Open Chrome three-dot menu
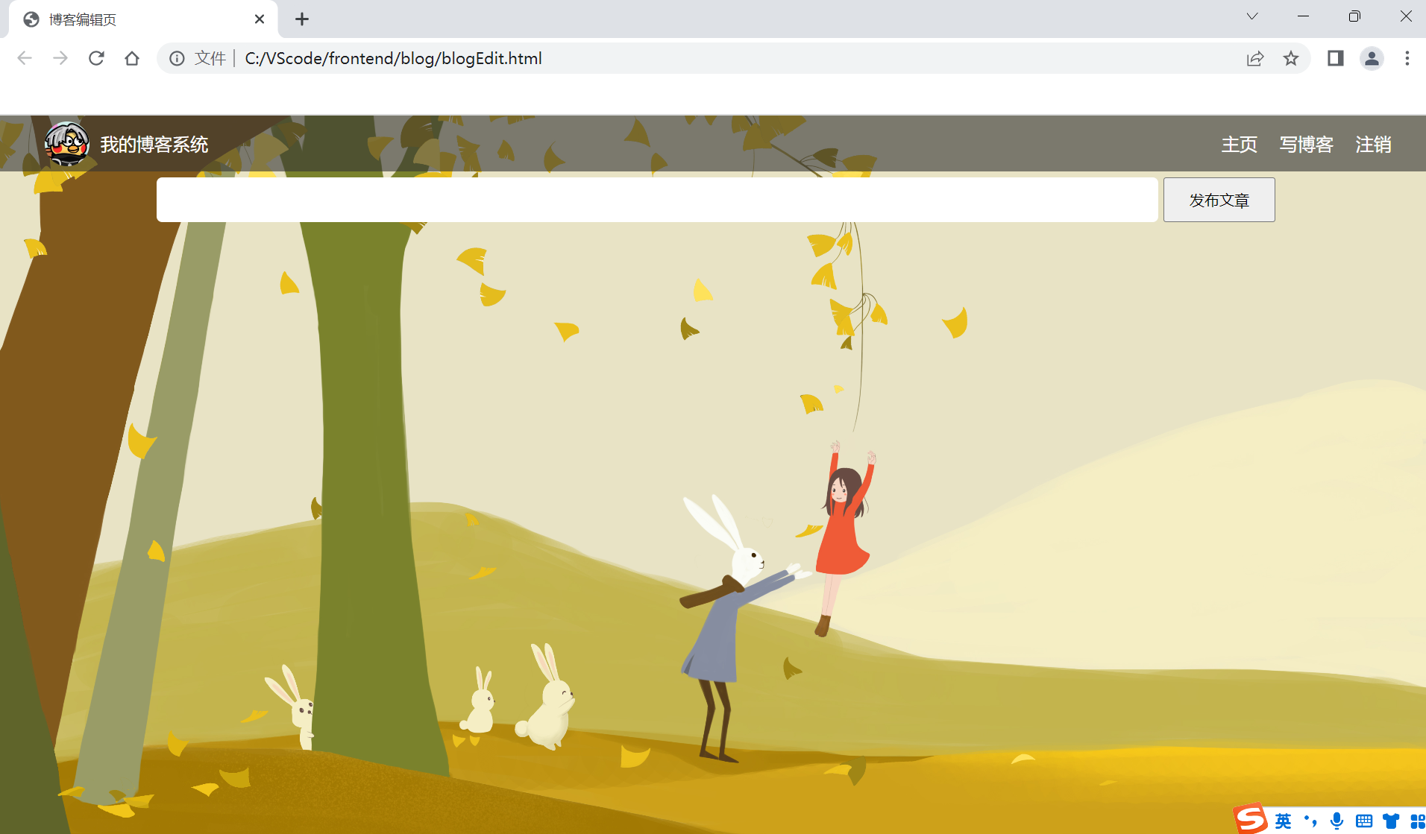The height and width of the screenshot is (834, 1426). pos(1407,58)
